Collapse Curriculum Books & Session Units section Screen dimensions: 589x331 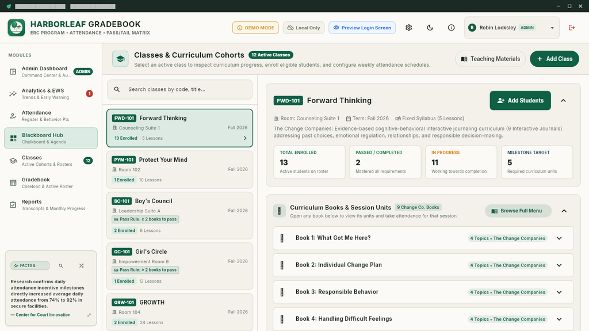click(564, 211)
